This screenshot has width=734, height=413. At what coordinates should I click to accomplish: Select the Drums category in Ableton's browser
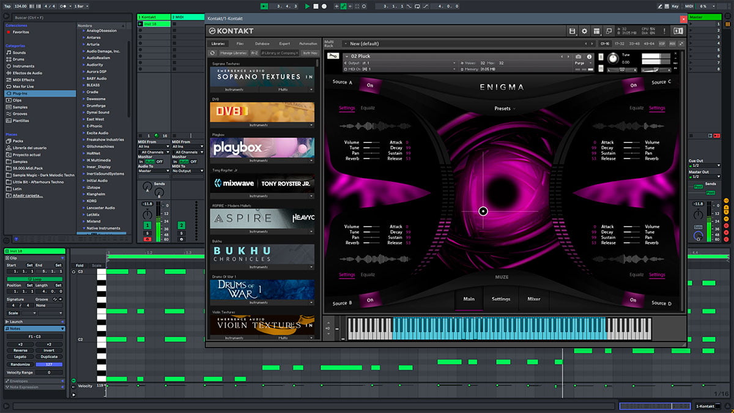20,59
